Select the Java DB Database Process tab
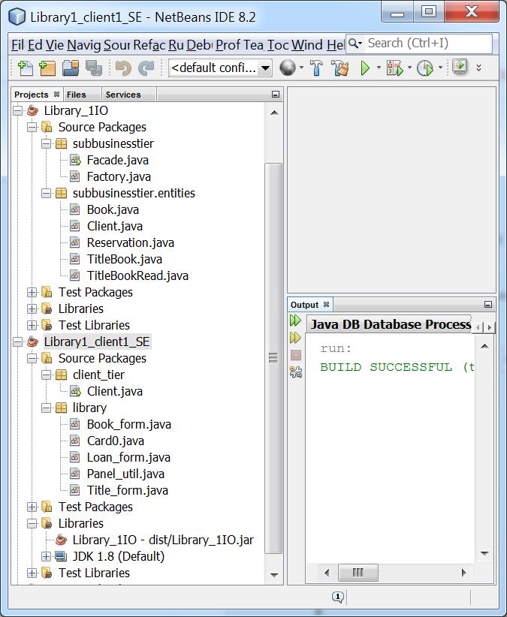 click(390, 324)
